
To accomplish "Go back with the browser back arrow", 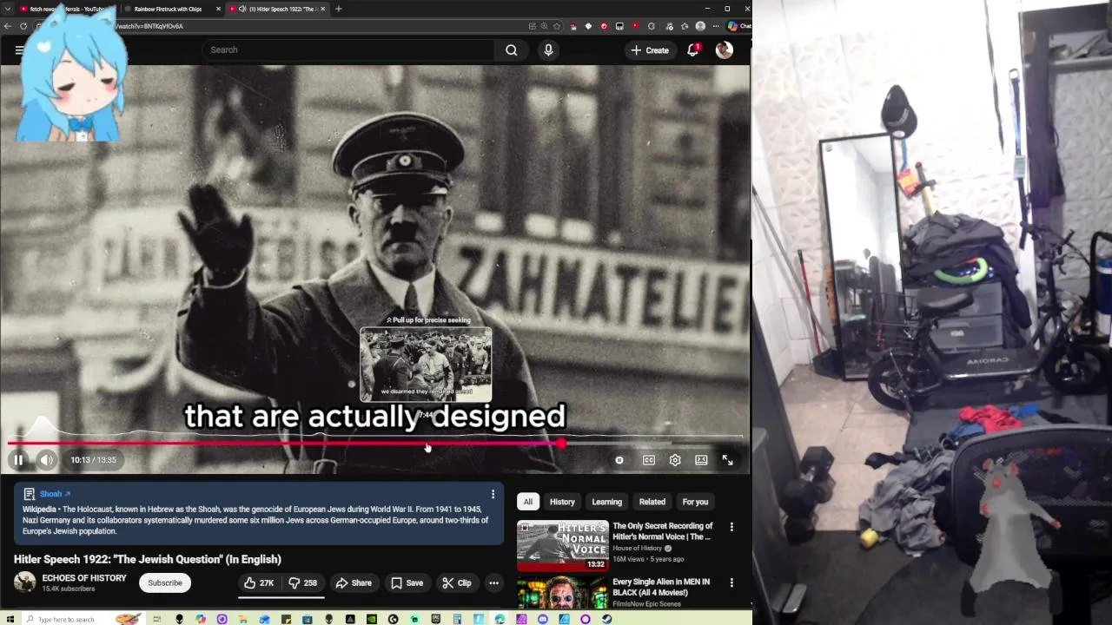I will [x=7, y=26].
